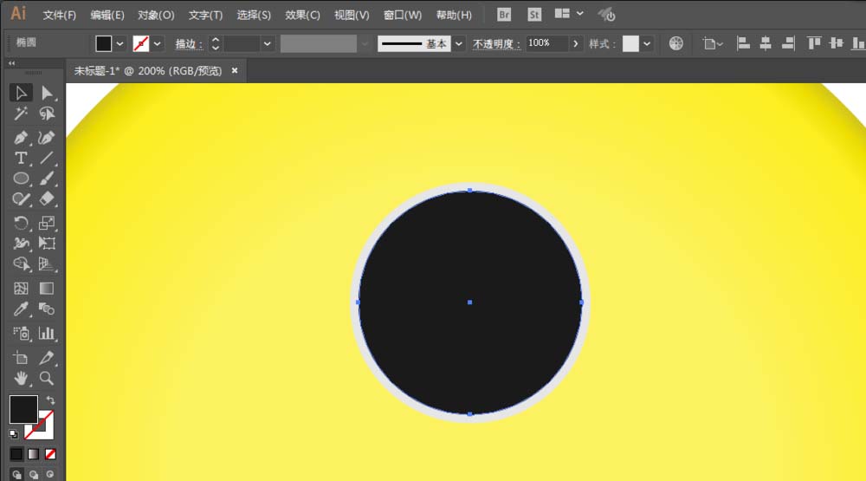Screen dimensions: 866x481
Task: Reset to default fill and stroke
Action: (14, 434)
